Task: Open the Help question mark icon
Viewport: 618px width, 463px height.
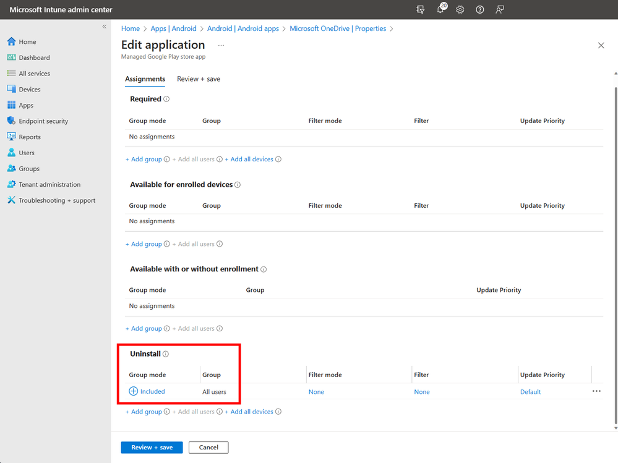Action: 479,9
